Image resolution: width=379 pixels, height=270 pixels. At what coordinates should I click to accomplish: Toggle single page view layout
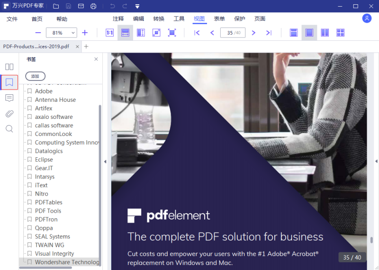[309, 33]
